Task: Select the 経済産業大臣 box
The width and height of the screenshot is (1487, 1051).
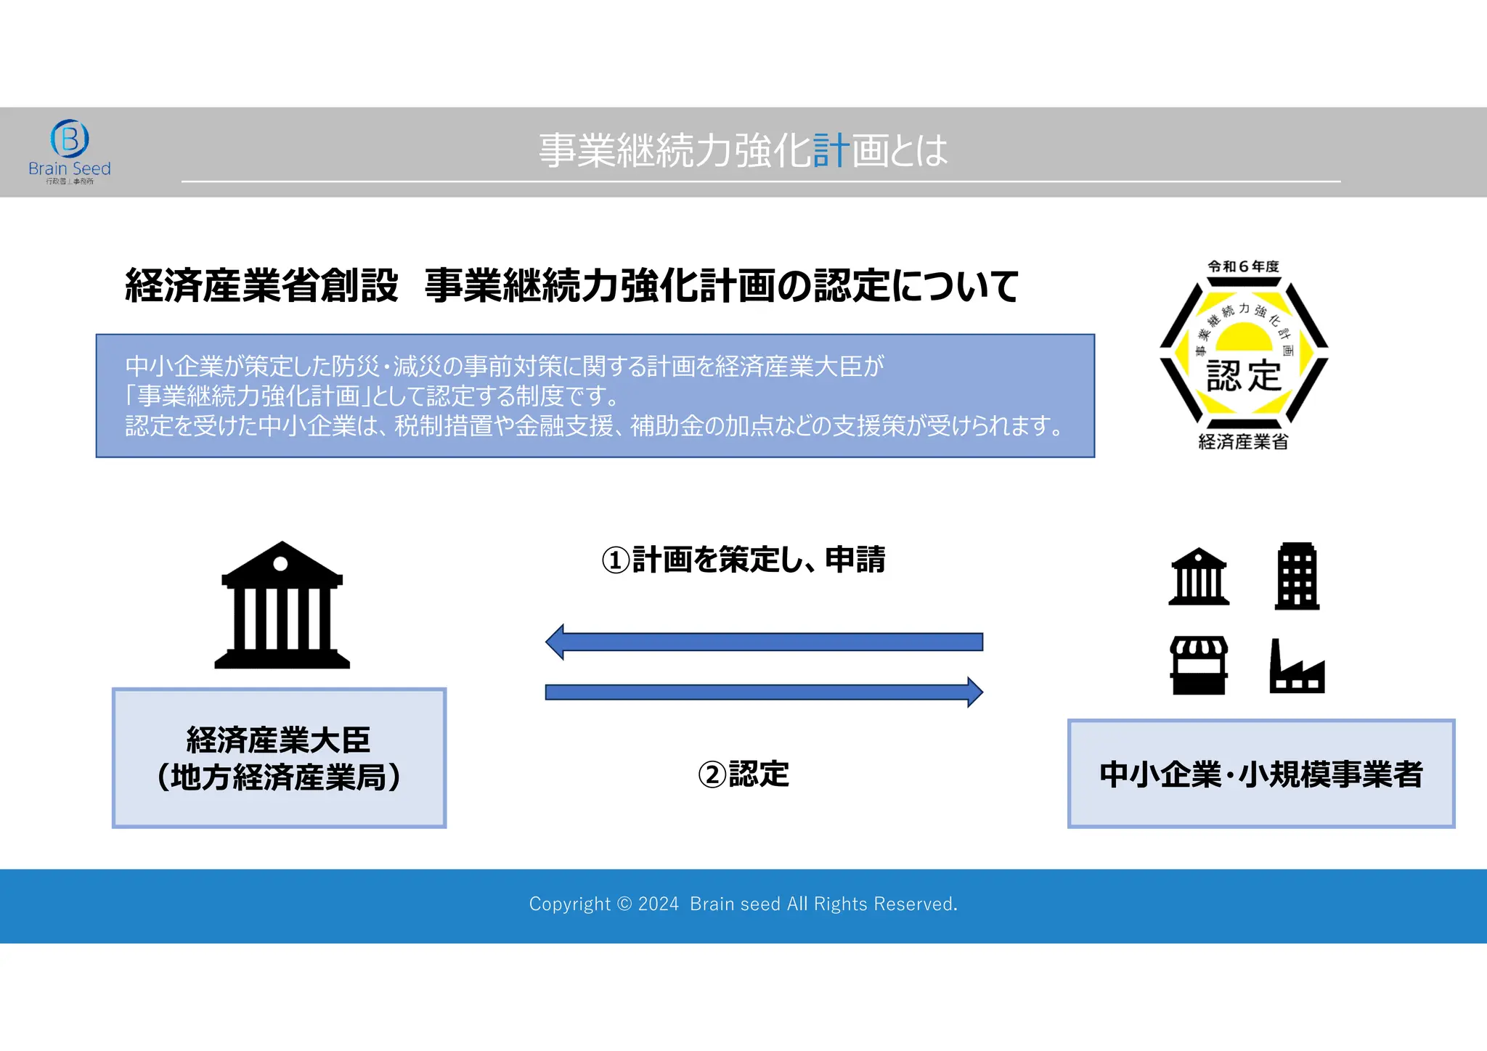Action: [280, 758]
